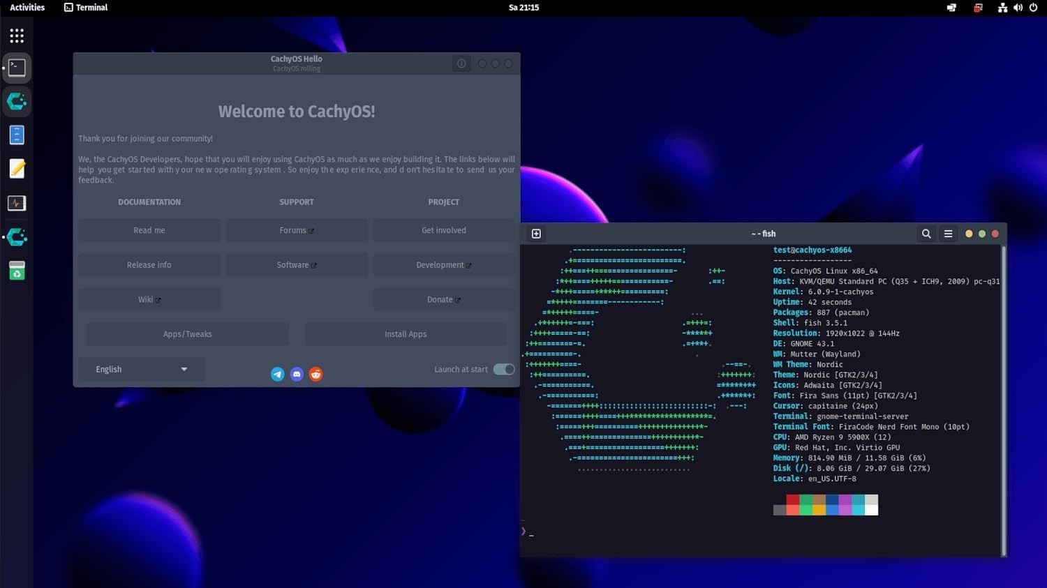Open the system monitor dock icon
1047x588 pixels.
coord(17,203)
